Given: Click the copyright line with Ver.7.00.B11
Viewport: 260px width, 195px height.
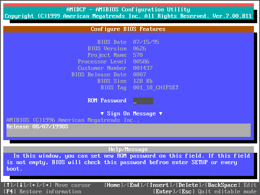Looking at the screenshot, I should pyautogui.click(x=128, y=16).
